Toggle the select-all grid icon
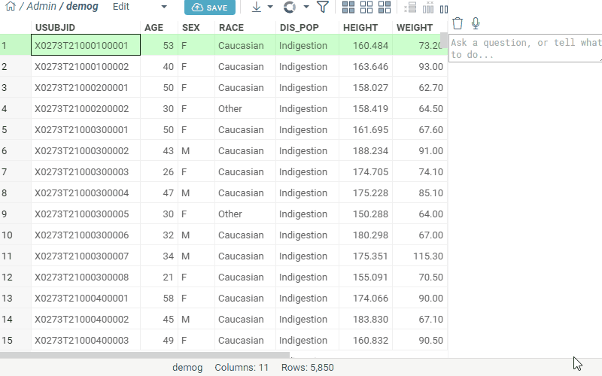This screenshot has height=376, width=602. pyautogui.click(x=349, y=8)
